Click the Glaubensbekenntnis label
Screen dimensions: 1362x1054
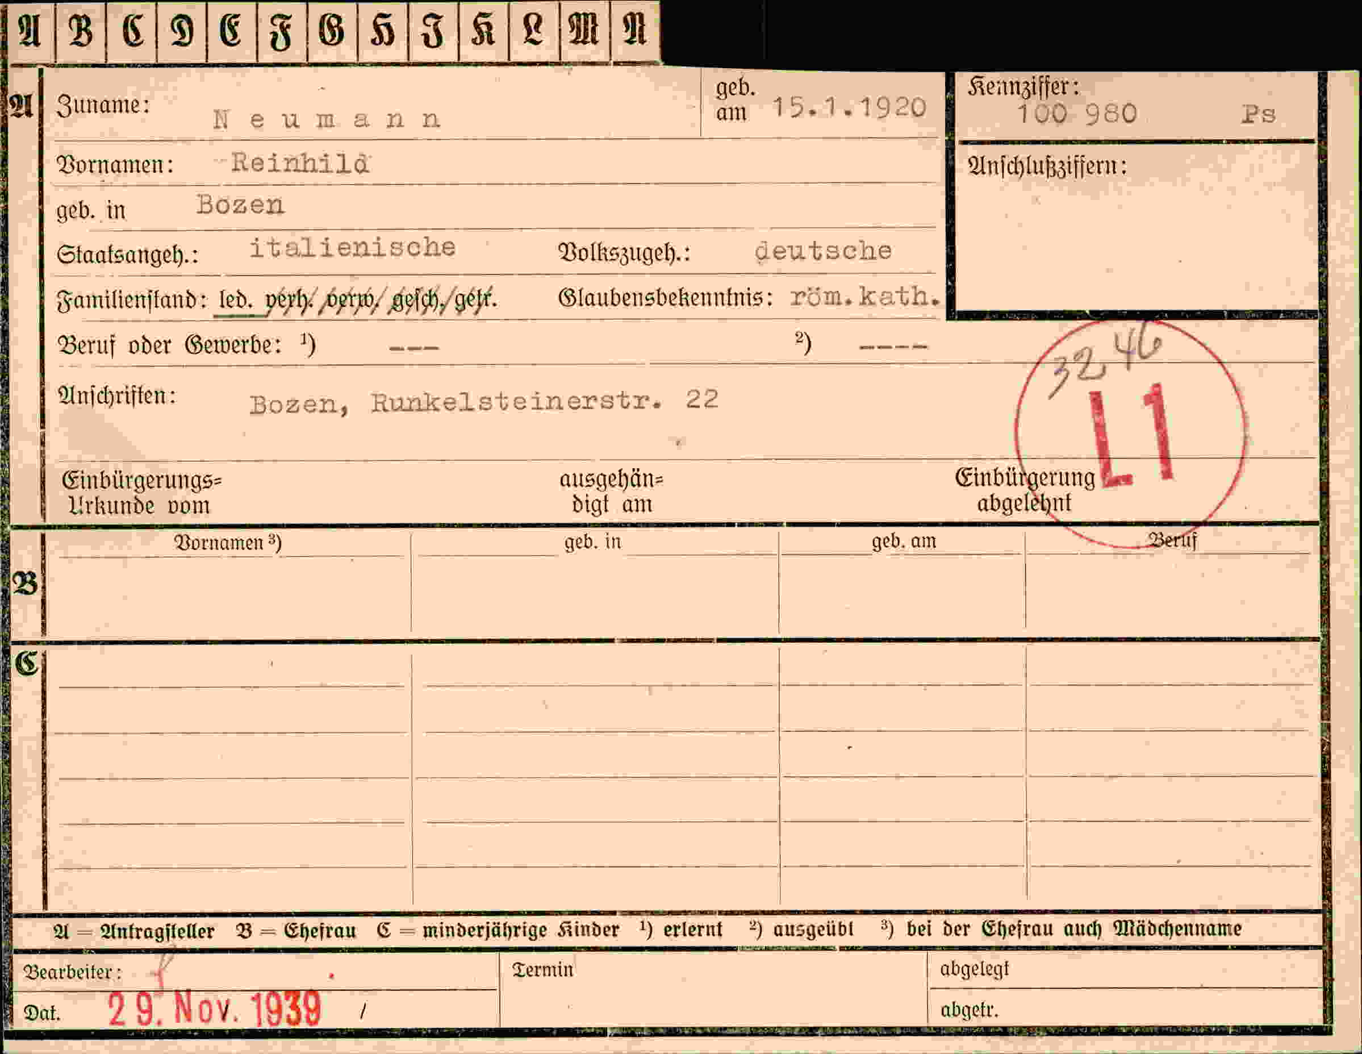pos(666,298)
